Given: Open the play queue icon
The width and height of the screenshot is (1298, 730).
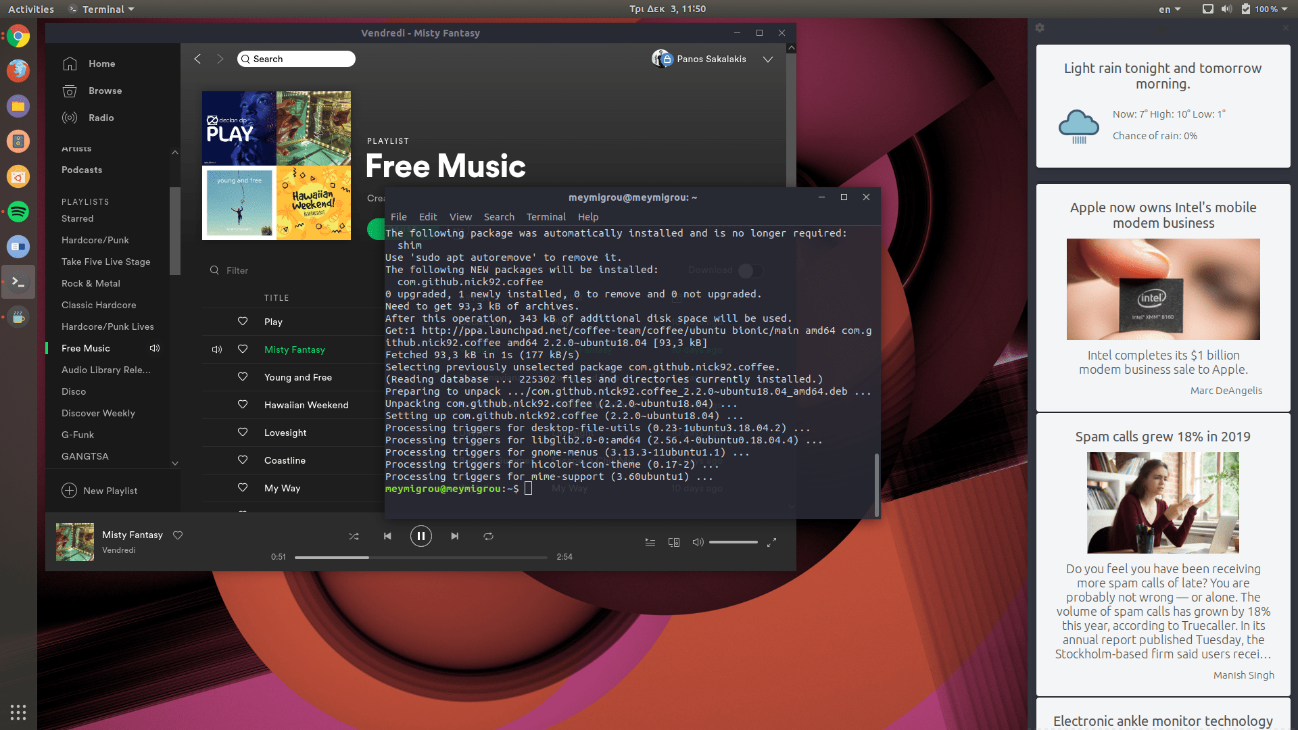Looking at the screenshot, I should click(650, 542).
